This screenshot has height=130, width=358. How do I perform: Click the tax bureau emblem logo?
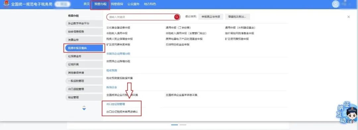(x=6, y=4)
